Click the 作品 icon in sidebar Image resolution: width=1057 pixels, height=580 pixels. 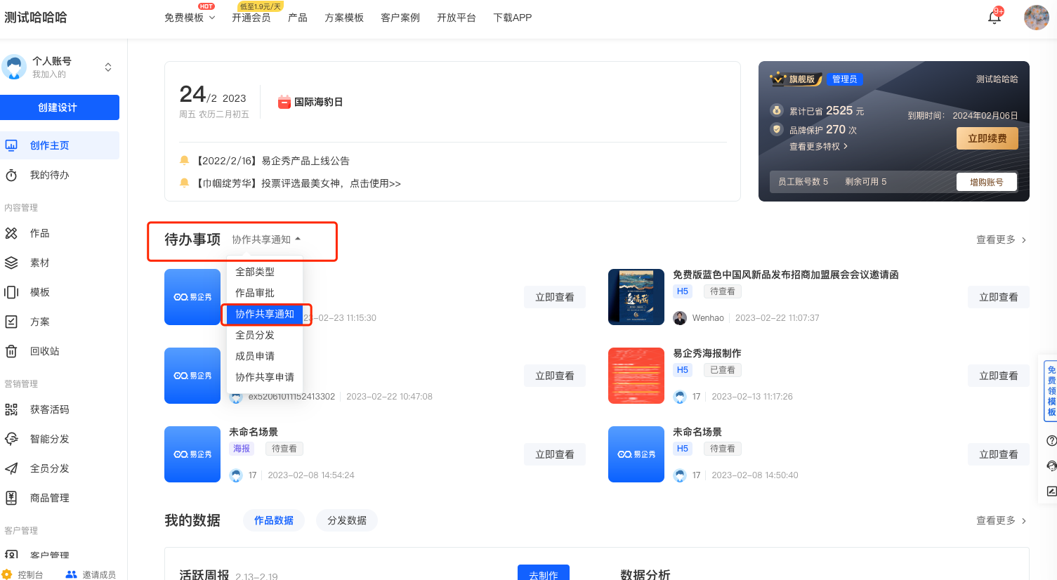click(x=11, y=233)
